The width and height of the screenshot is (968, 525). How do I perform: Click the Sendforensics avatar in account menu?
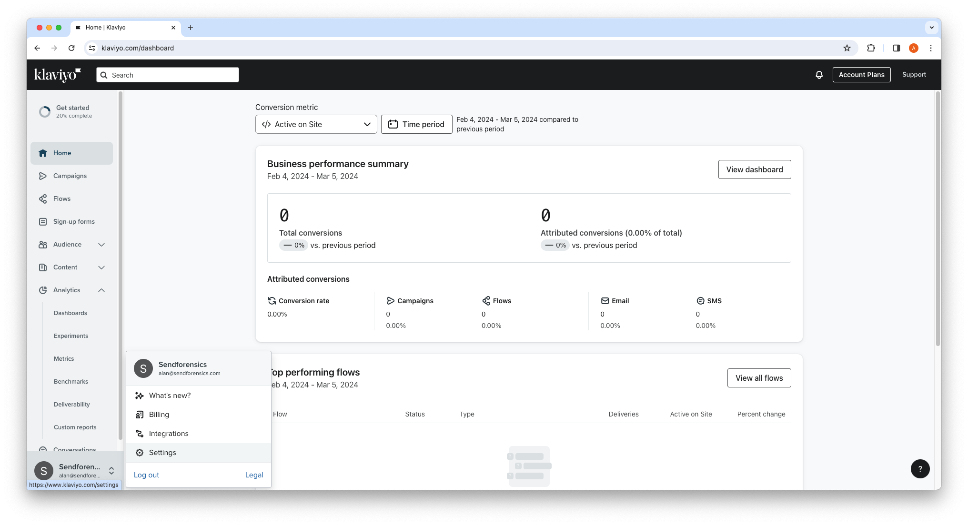pyautogui.click(x=143, y=368)
